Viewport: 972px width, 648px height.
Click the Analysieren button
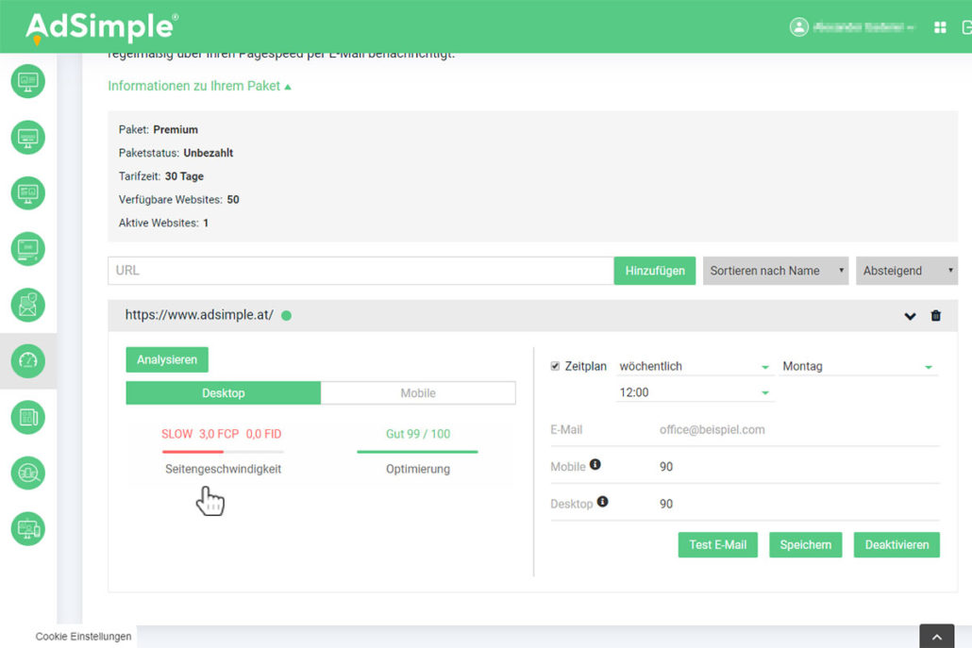167,360
